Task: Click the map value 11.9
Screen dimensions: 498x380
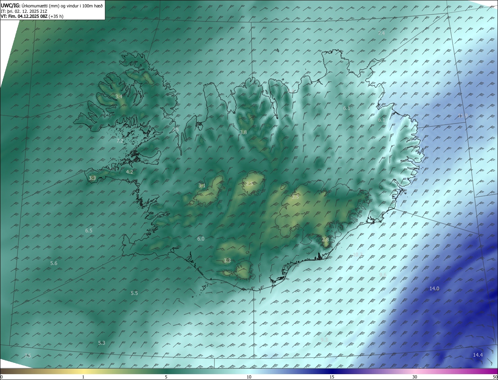Action: 463,116
